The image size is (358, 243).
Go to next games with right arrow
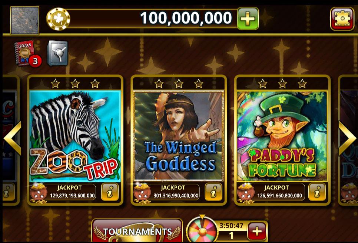coord(347,138)
